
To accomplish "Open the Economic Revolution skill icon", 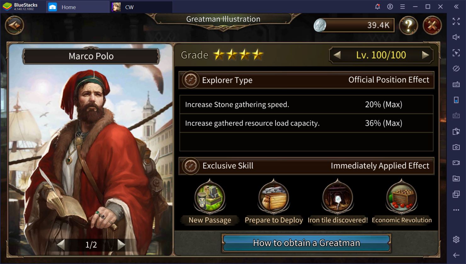I will (x=401, y=197).
